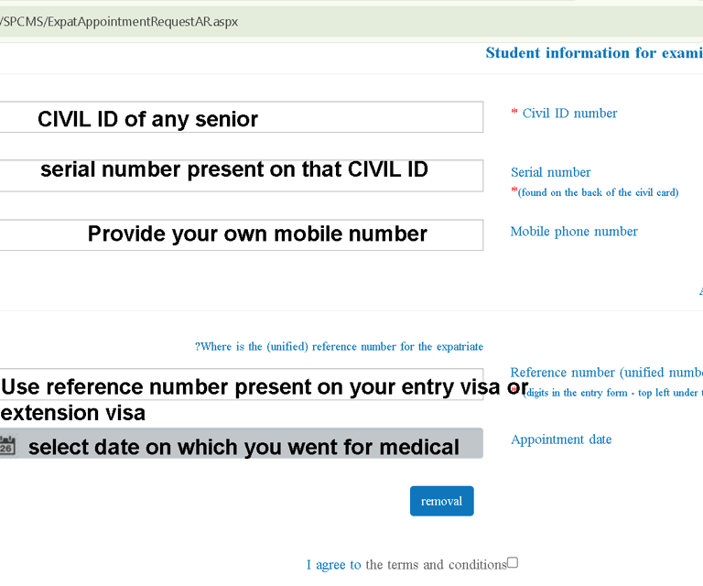Click the 'Serial number' label
703x586 pixels.
tap(550, 172)
